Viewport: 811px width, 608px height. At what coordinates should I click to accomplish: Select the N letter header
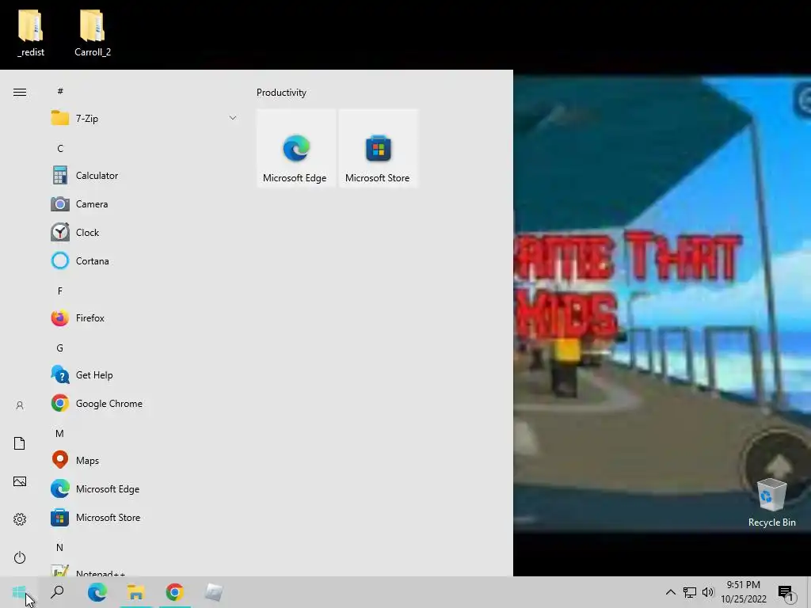coord(60,547)
